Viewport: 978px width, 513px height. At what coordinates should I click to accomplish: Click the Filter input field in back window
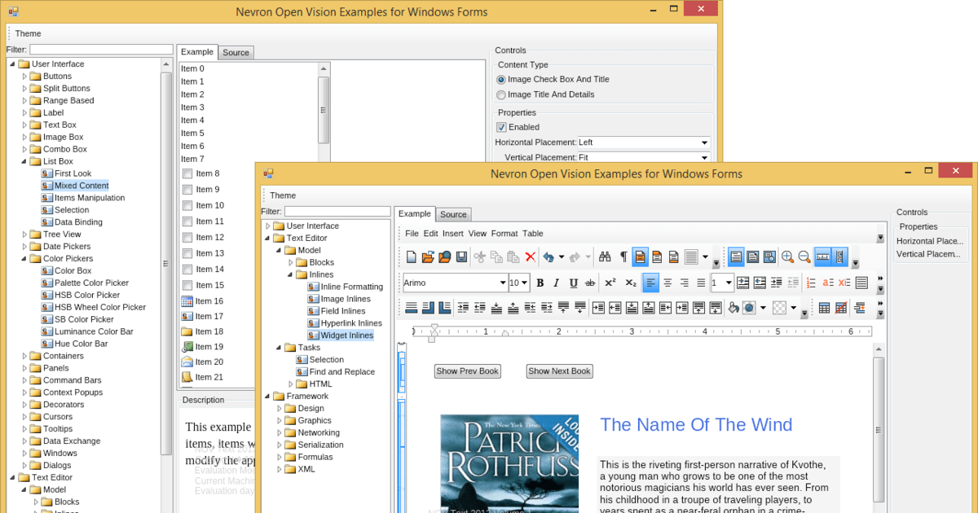coord(101,50)
